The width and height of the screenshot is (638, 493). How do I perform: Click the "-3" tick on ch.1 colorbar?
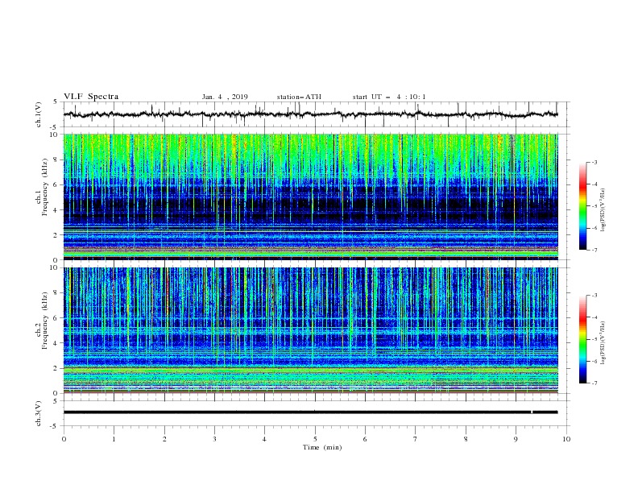(594, 162)
